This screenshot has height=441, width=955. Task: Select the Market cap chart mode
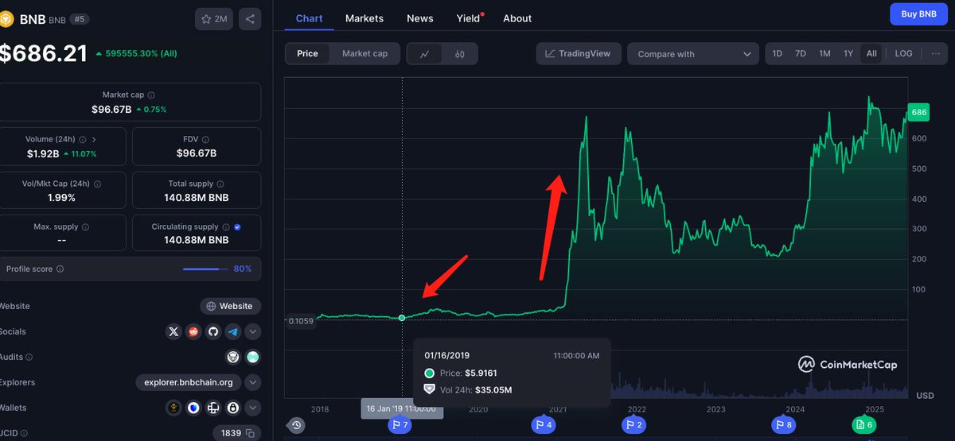point(364,53)
